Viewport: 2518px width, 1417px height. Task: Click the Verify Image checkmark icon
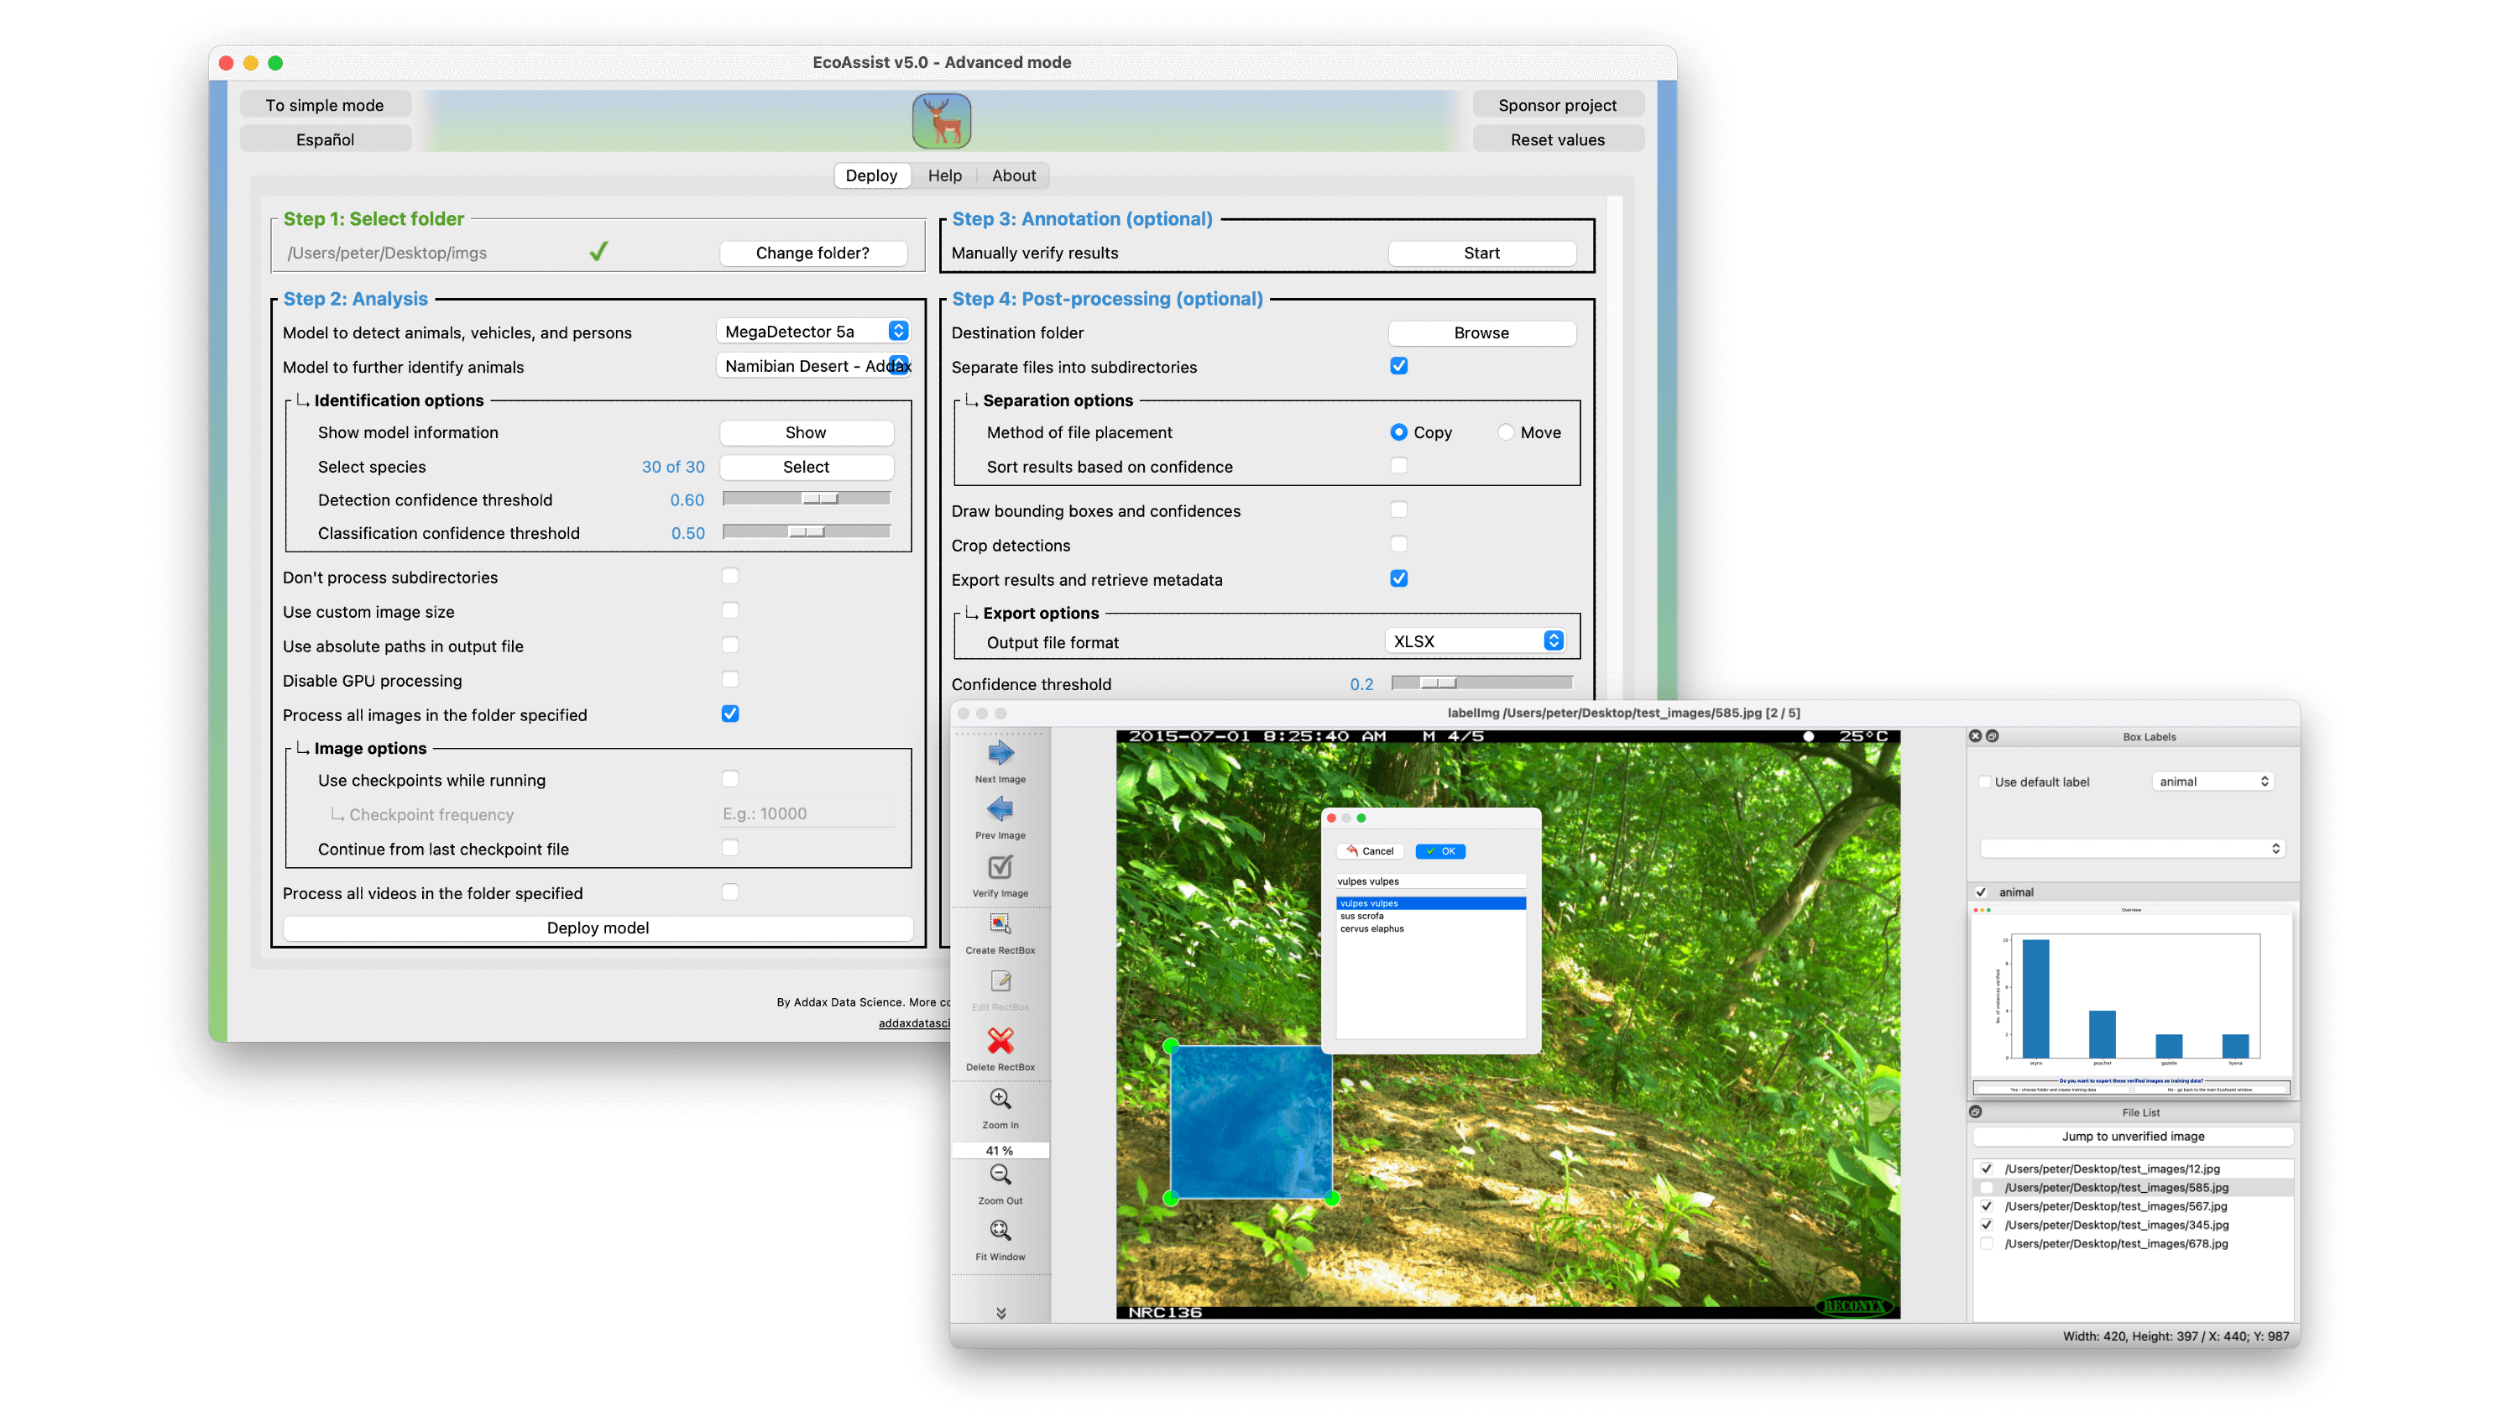(x=1000, y=866)
